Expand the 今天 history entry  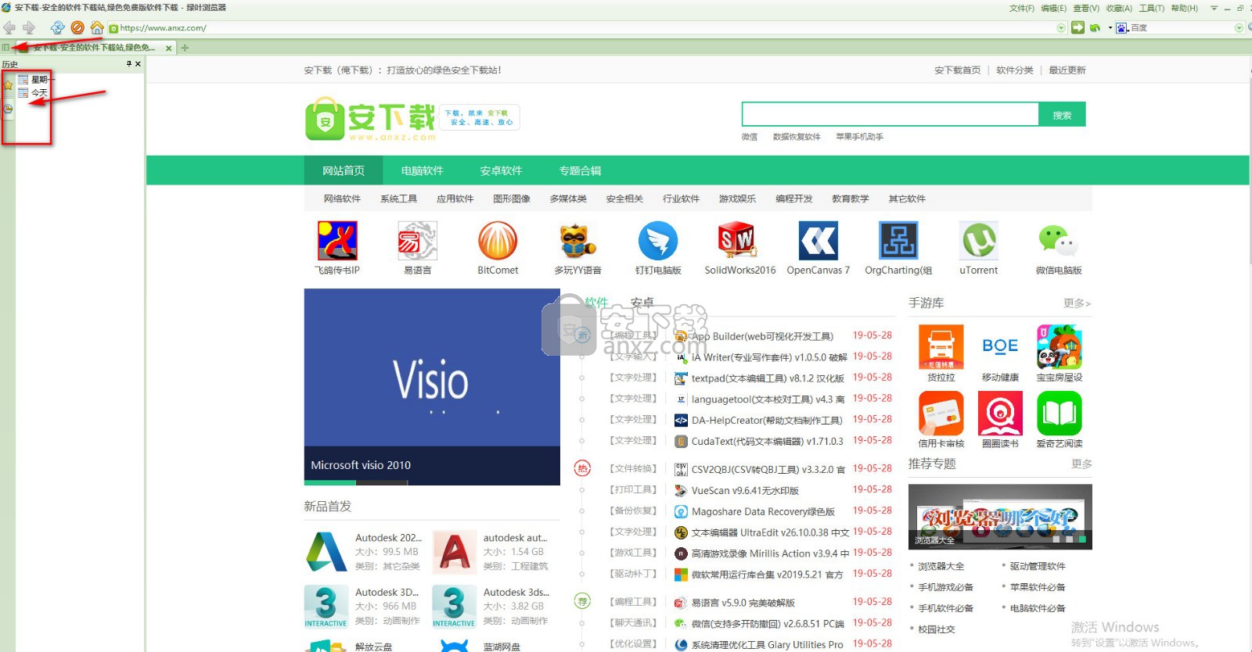coord(34,92)
